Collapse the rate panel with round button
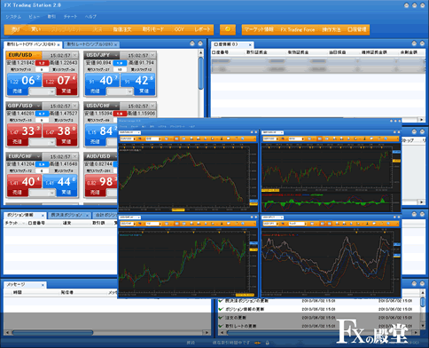The image size is (429, 348). (192, 43)
